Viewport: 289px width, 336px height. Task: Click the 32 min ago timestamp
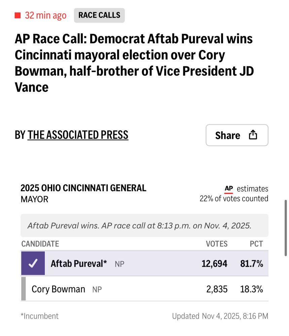tap(45, 15)
